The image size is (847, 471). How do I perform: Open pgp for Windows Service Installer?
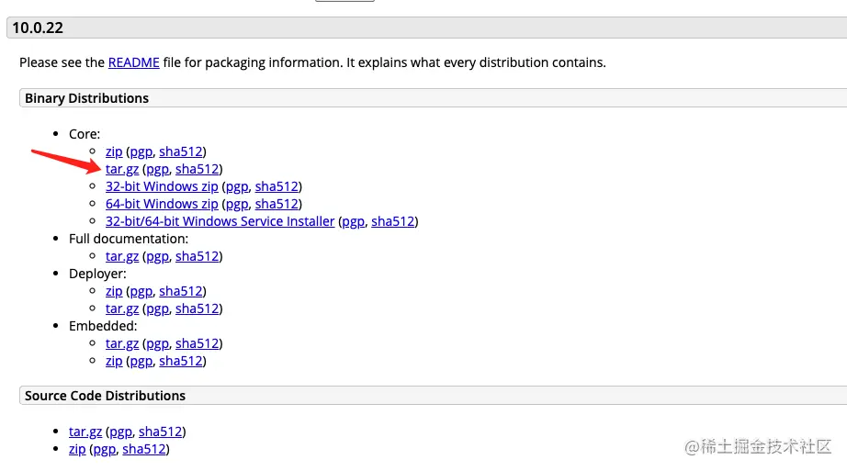pos(351,221)
